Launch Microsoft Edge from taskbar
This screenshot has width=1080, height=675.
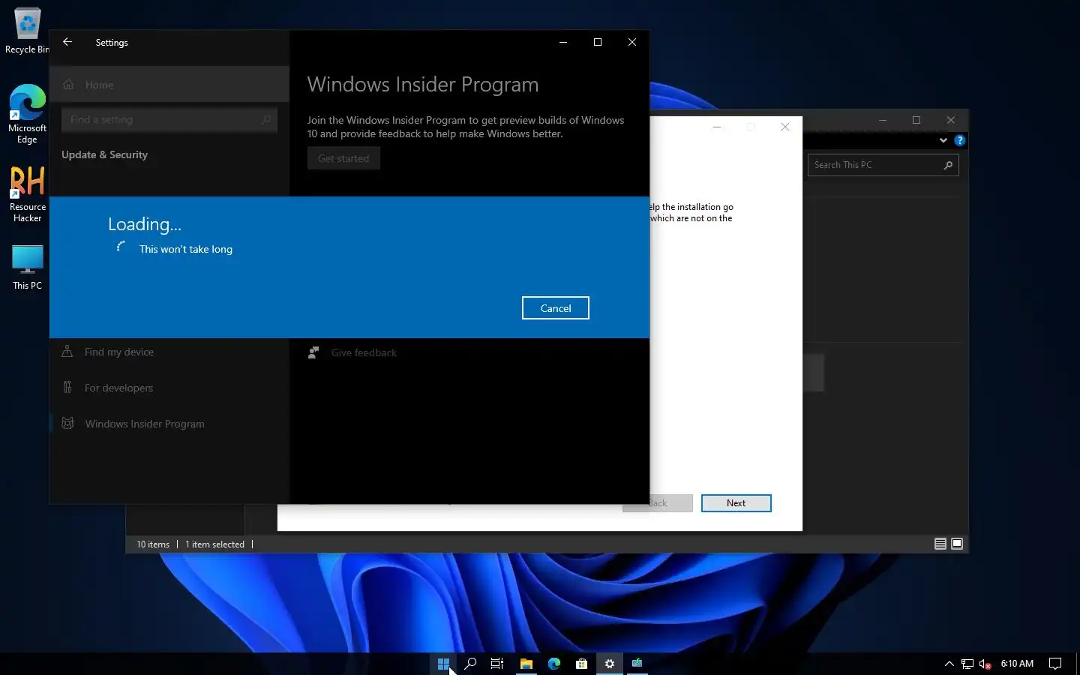(553, 664)
